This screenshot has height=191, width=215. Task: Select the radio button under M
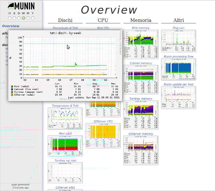[x=28, y=18]
